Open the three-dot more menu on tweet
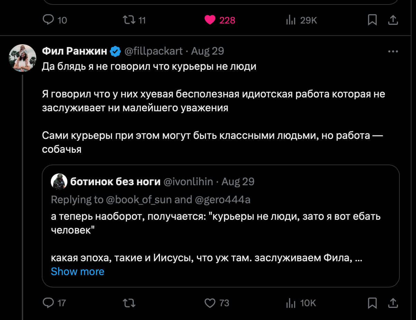The image size is (416, 320). click(x=393, y=51)
